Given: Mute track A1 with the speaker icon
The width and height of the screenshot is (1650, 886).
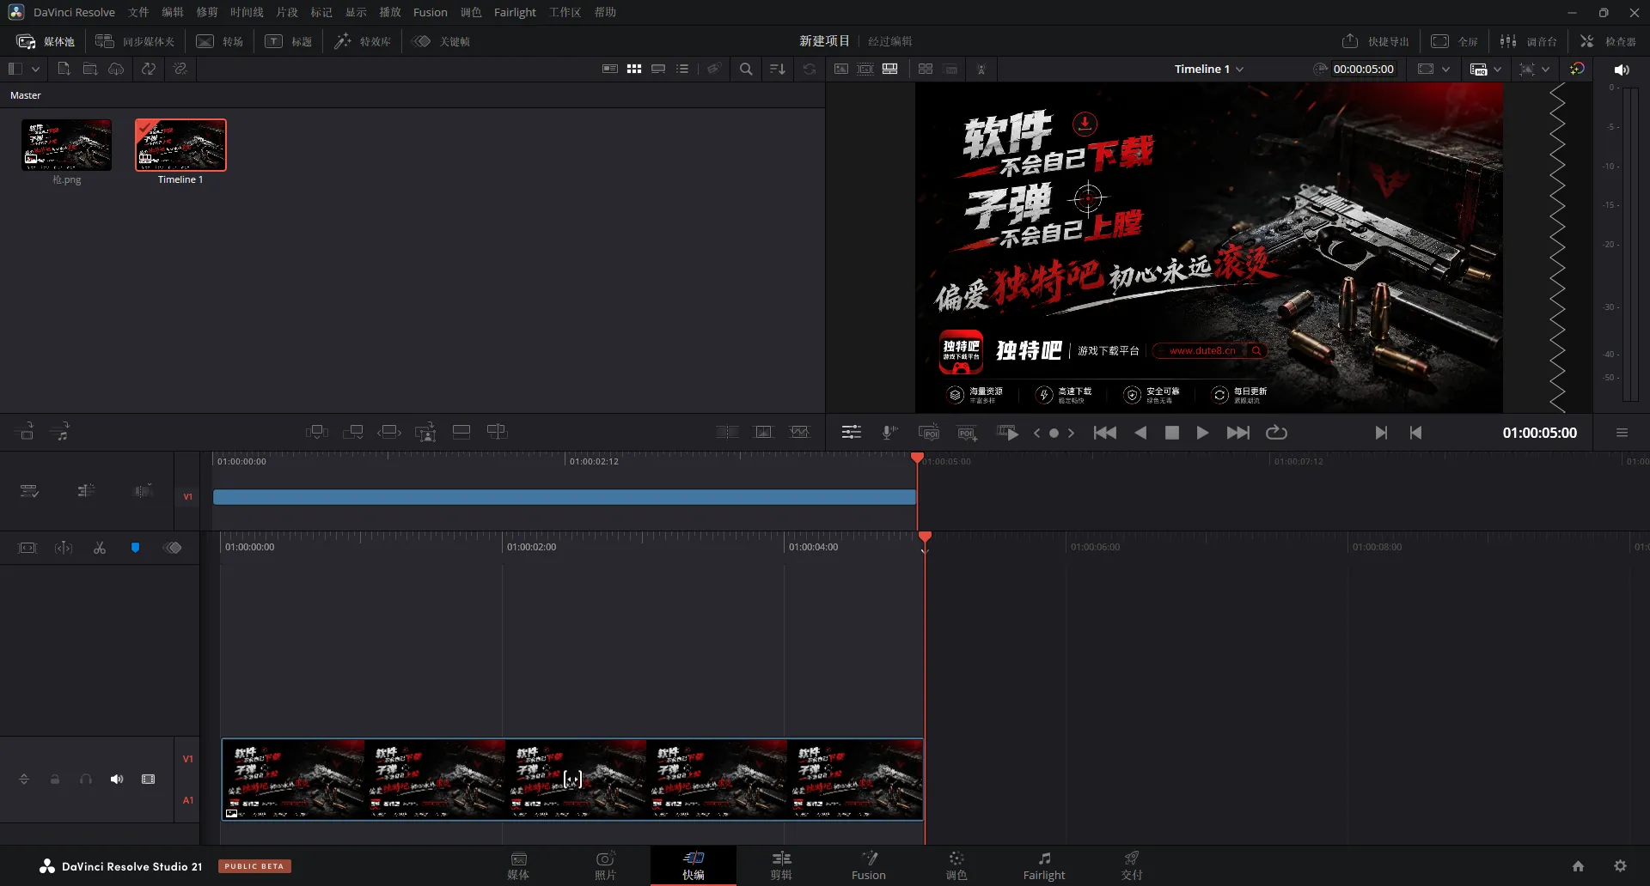Looking at the screenshot, I should pos(117,780).
